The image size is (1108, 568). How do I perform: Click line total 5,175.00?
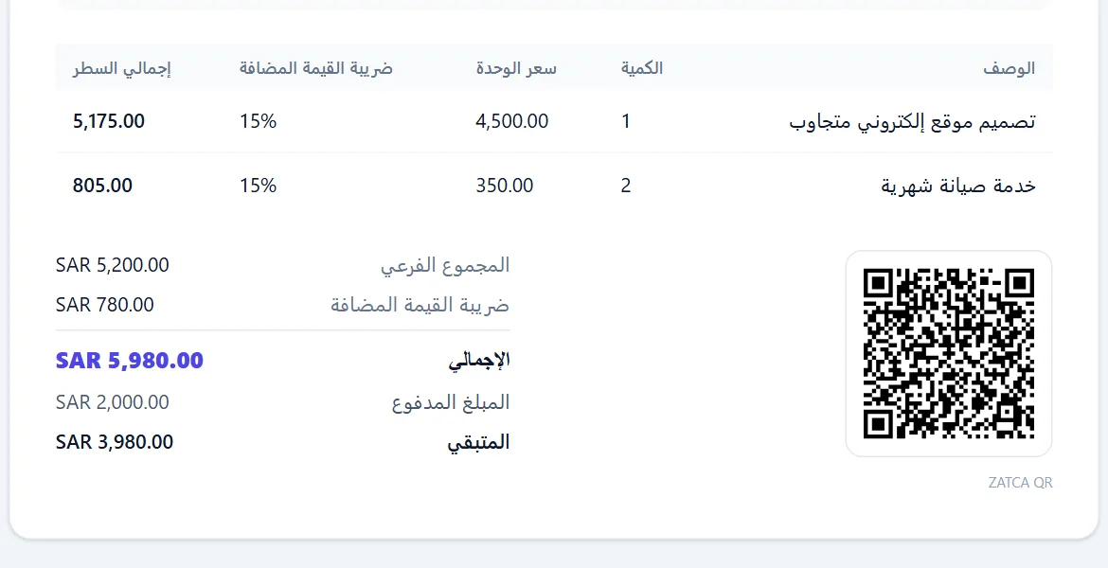(109, 121)
